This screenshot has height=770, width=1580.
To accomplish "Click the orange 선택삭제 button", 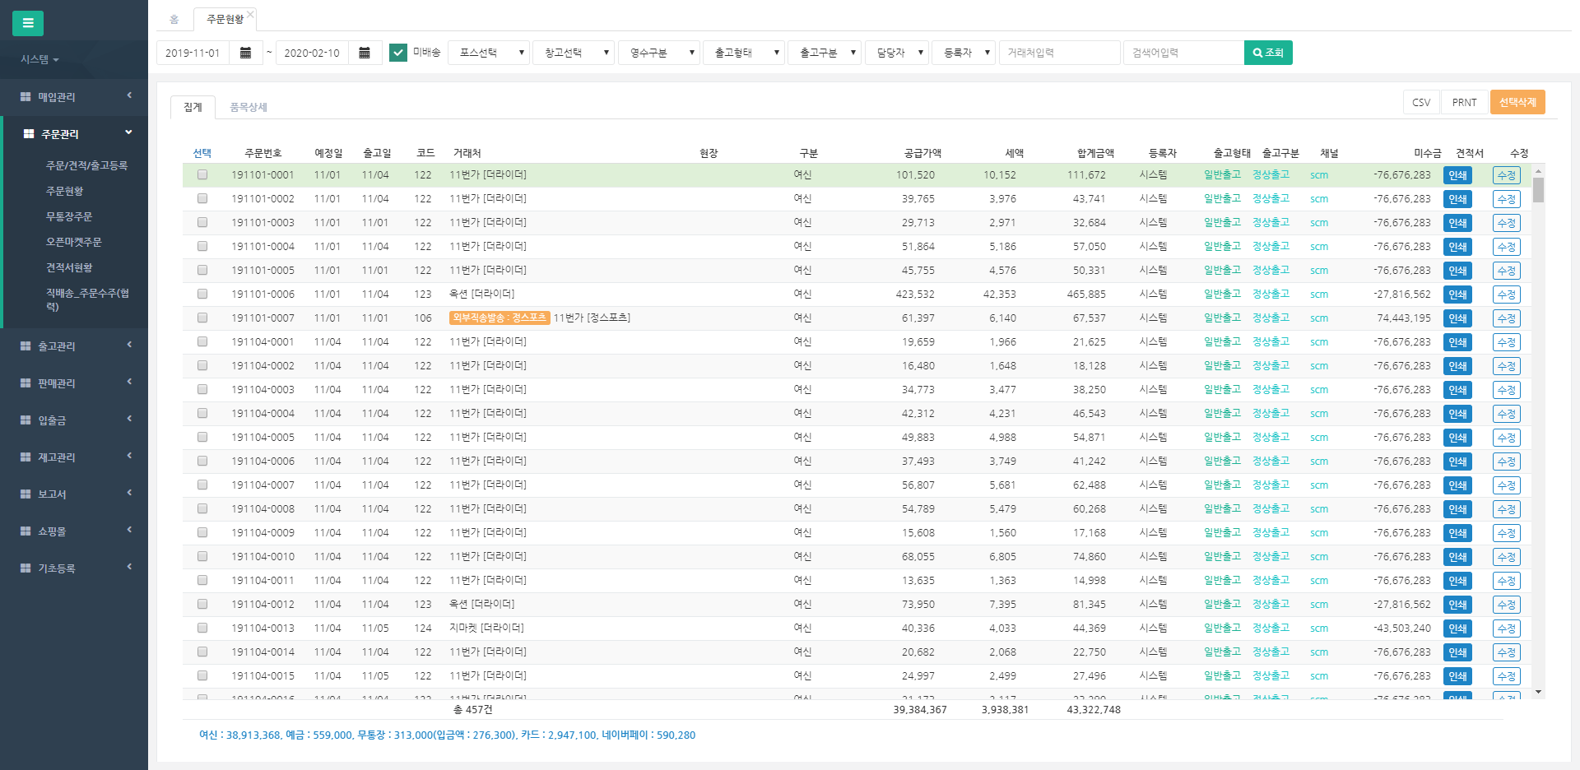I will click(x=1517, y=102).
